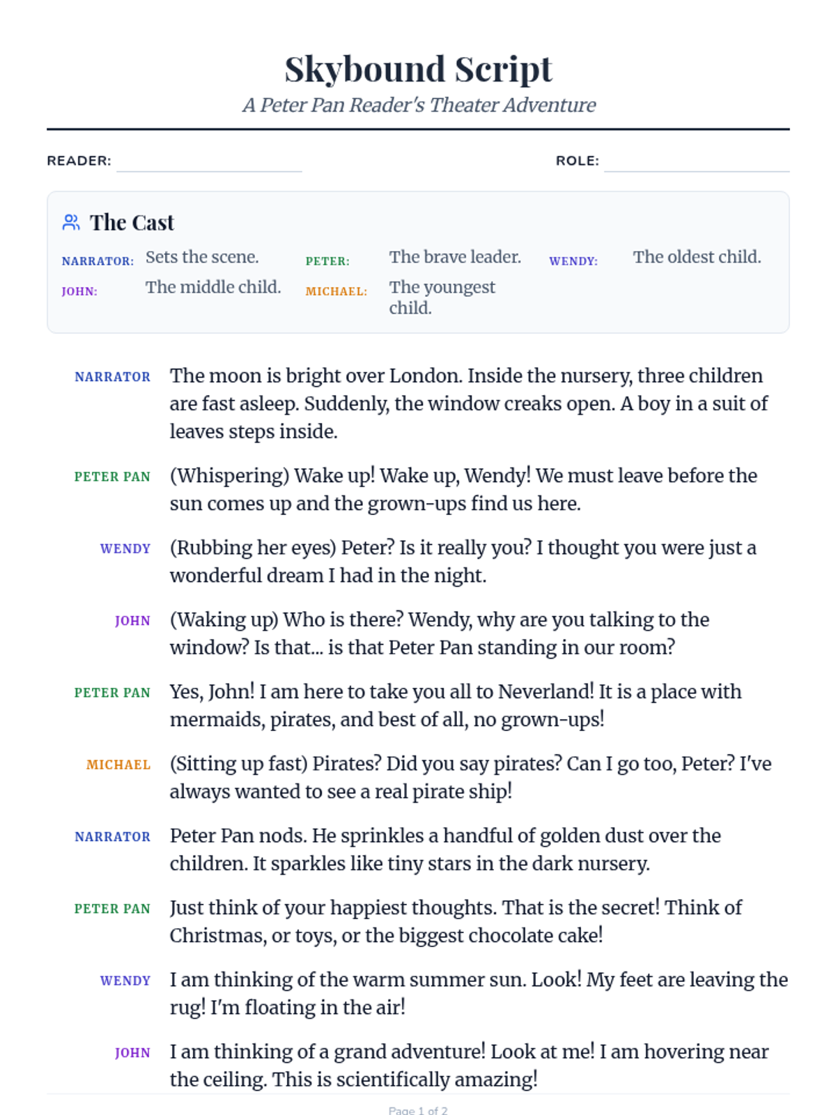Click "The youngest child." cast description
The width and height of the screenshot is (836, 1115).
[442, 298]
